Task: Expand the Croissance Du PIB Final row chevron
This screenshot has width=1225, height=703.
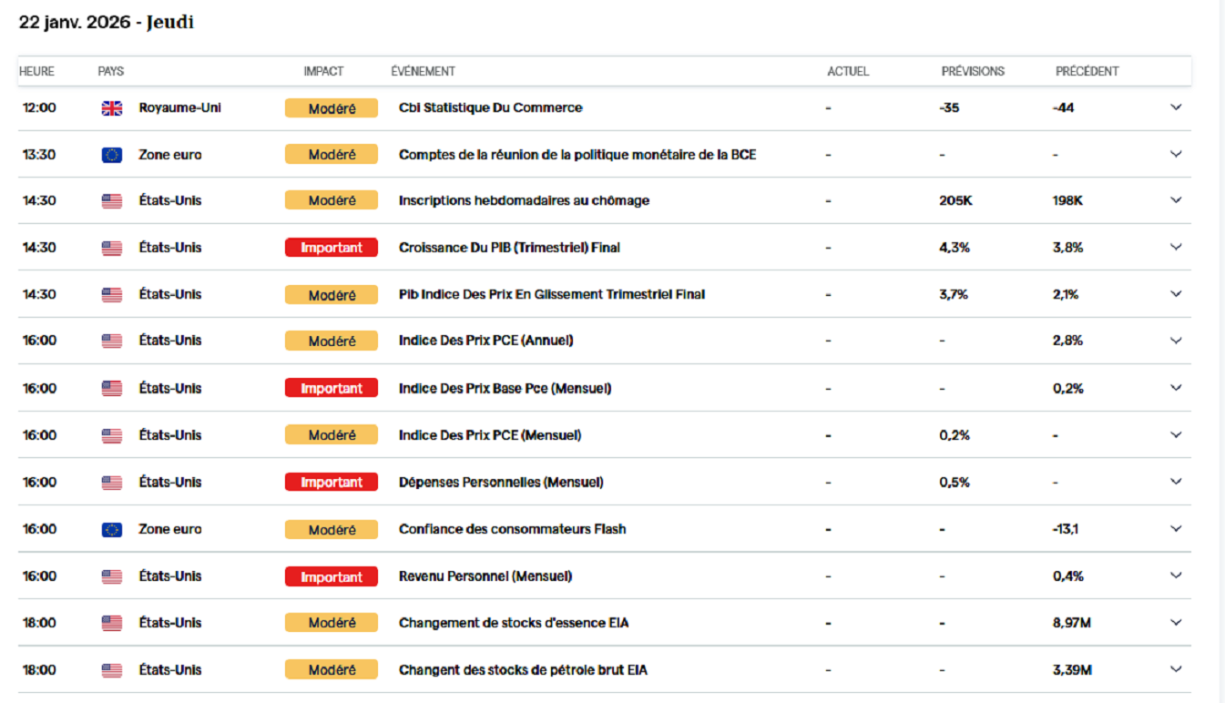Action: click(x=1176, y=247)
